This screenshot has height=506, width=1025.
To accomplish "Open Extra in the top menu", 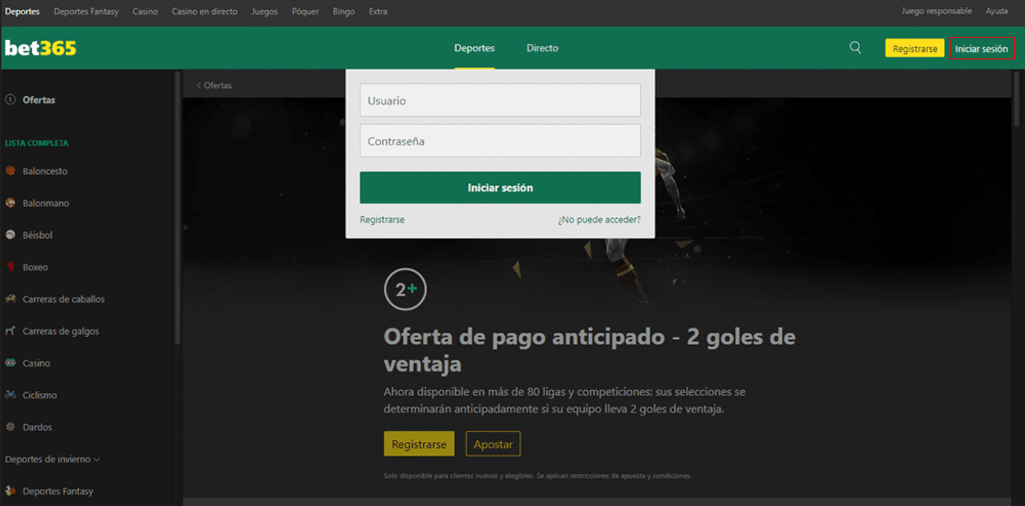I will tap(378, 12).
